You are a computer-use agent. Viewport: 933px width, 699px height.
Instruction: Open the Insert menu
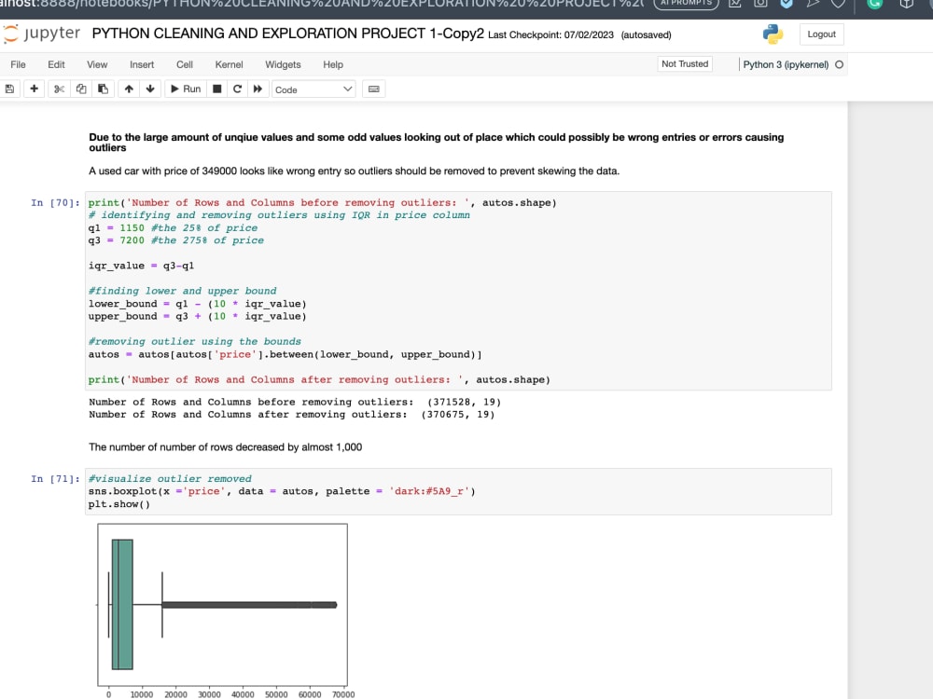[142, 64]
